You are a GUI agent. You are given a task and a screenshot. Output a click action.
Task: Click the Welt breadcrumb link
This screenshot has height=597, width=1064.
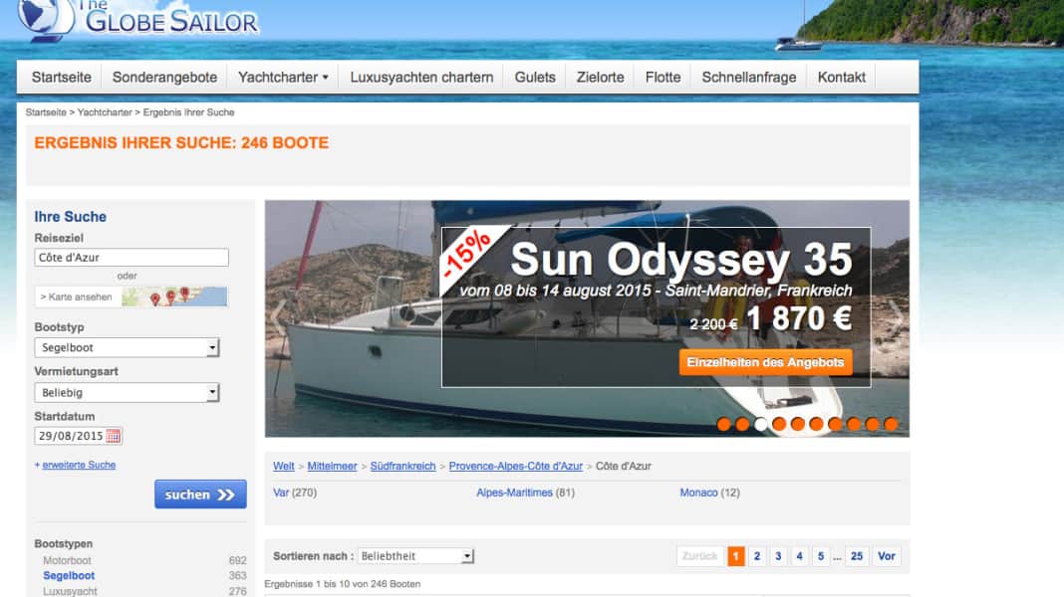tap(284, 467)
